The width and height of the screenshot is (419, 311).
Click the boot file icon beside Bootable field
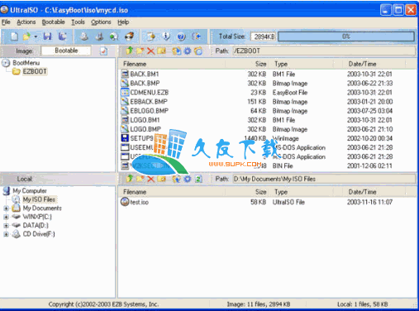[x=104, y=51]
